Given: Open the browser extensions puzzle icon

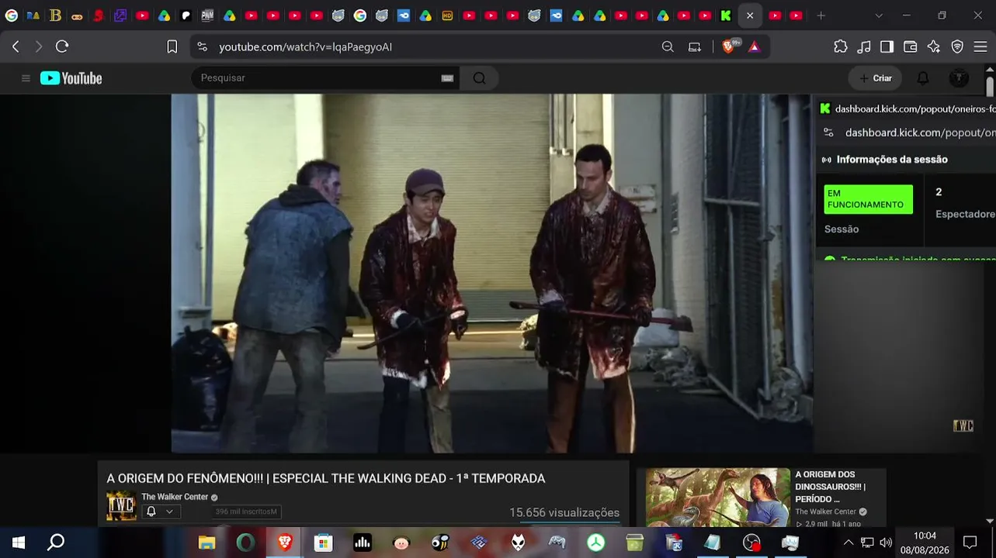Looking at the screenshot, I should click(x=841, y=46).
